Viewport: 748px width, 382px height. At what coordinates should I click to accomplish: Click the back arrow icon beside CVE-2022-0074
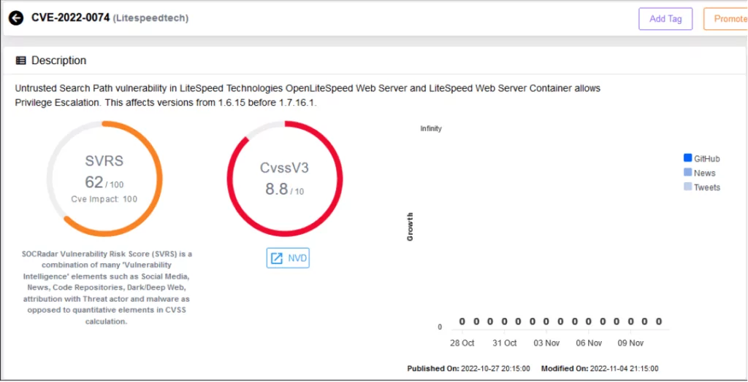(16, 18)
